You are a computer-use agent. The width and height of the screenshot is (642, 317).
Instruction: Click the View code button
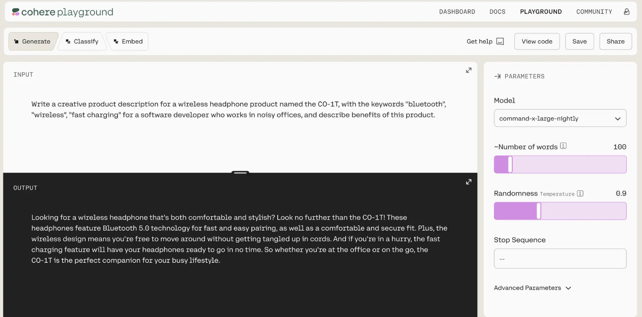click(x=537, y=42)
